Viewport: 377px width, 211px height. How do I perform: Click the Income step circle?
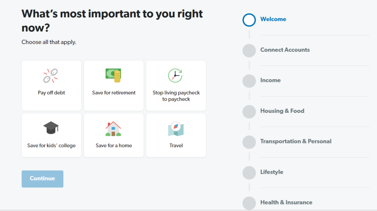point(249,81)
